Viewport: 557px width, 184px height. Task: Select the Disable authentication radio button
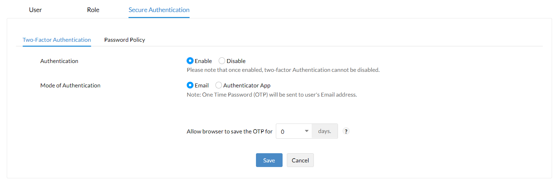pyautogui.click(x=222, y=61)
